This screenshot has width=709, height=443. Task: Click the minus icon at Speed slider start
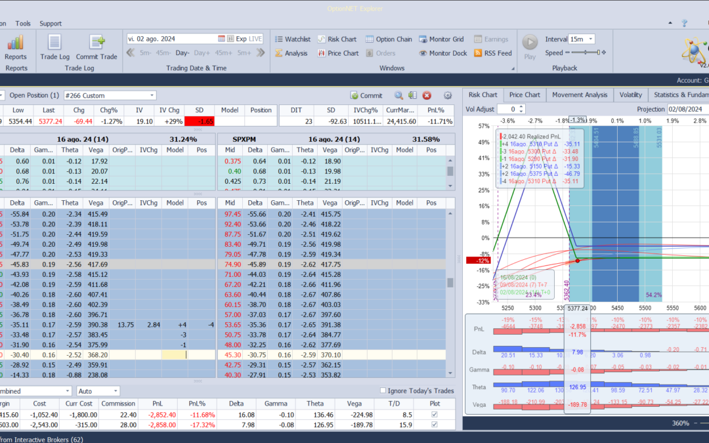tap(568, 53)
